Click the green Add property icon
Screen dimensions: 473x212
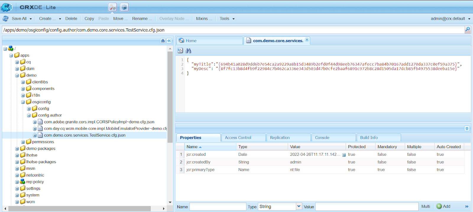(439, 206)
